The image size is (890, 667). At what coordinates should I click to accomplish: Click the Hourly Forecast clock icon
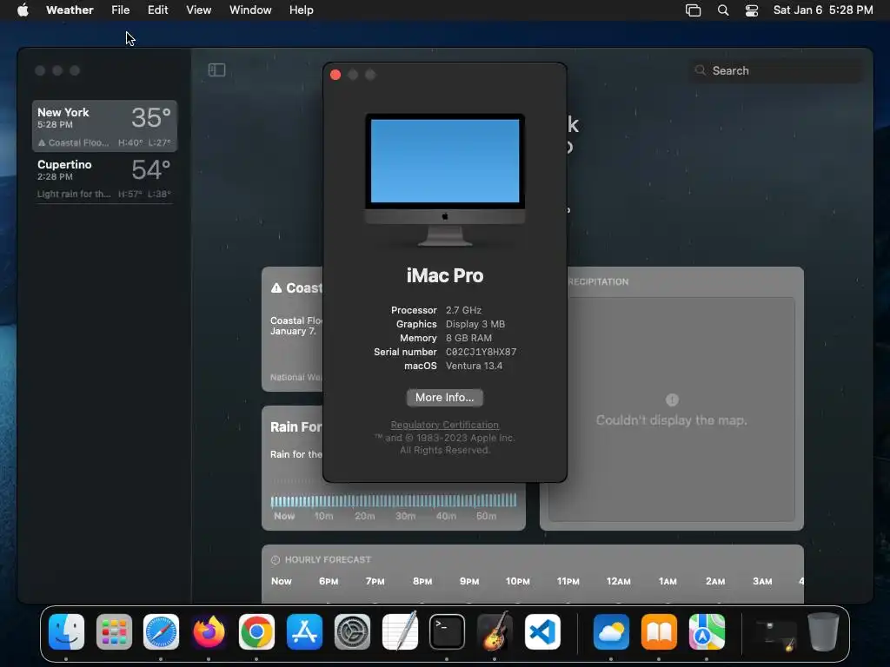(x=276, y=560)
